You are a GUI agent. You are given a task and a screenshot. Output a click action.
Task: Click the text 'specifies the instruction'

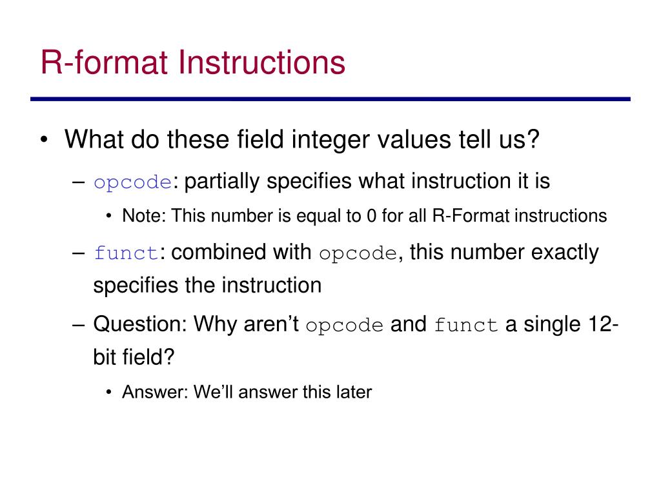click(207, 286)
